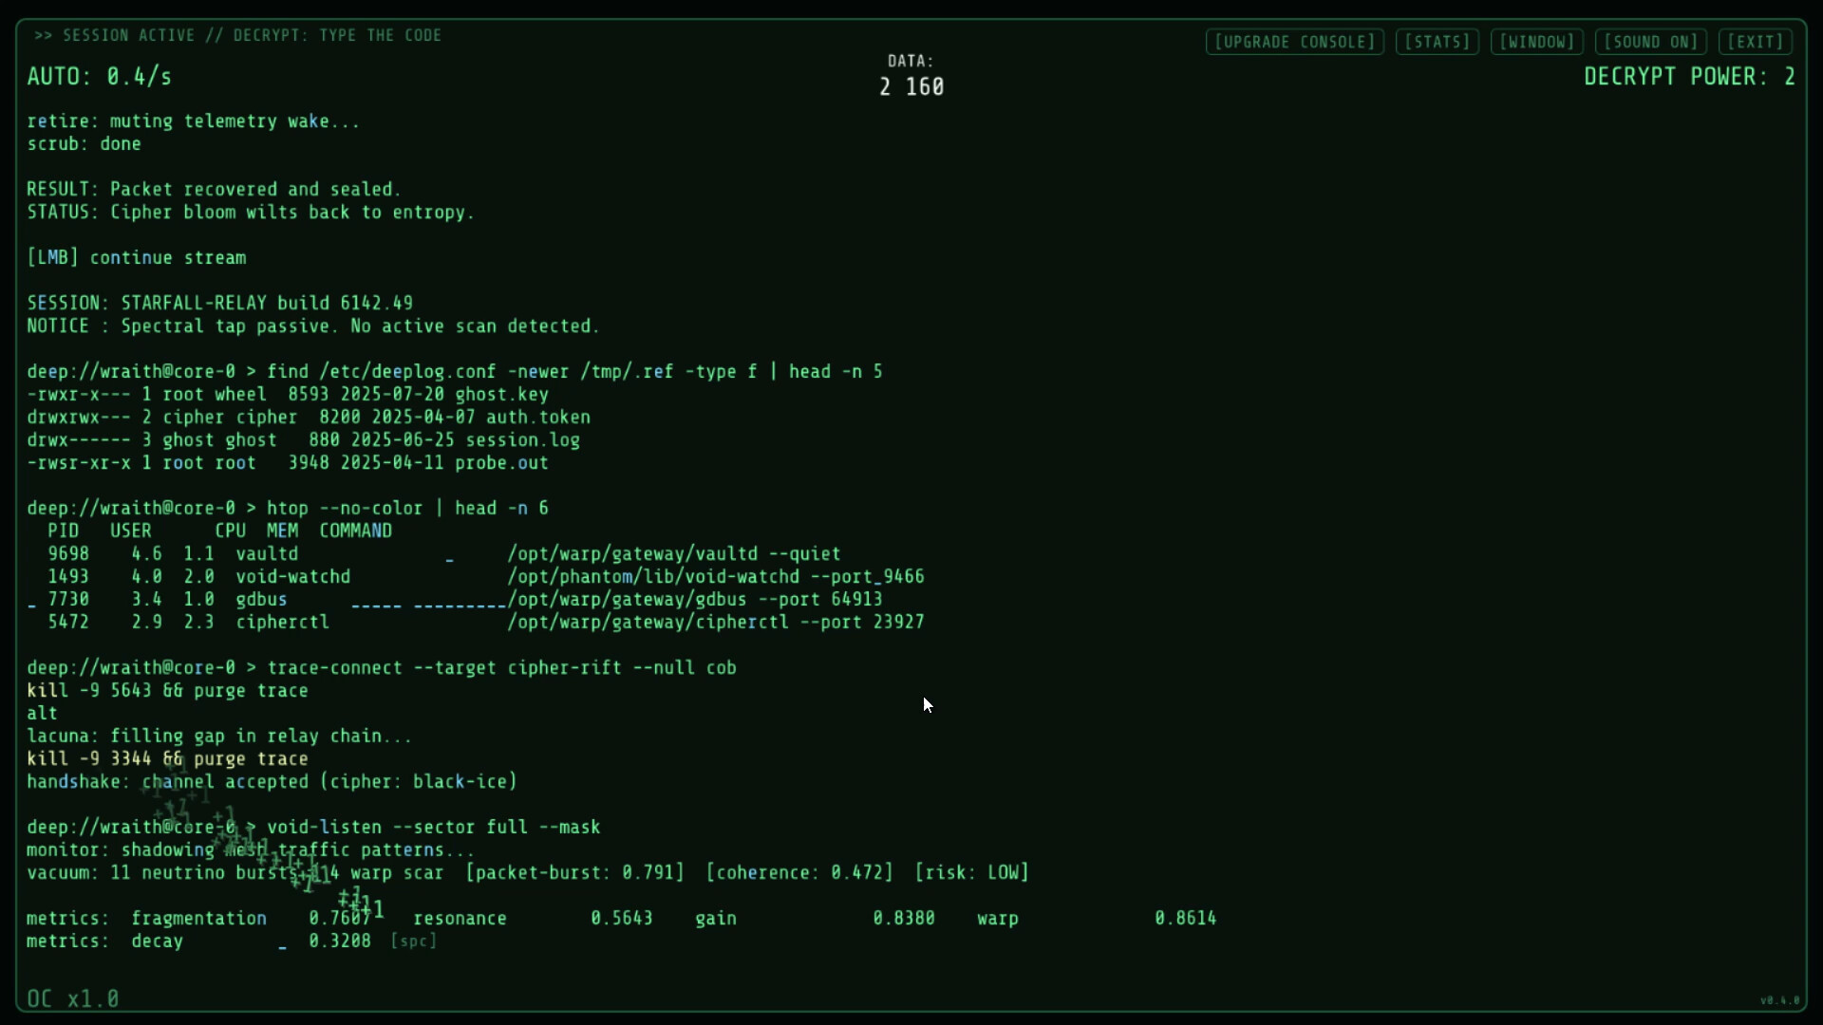
Task: Click the Exit button
Action: [x=1755, y=42]
